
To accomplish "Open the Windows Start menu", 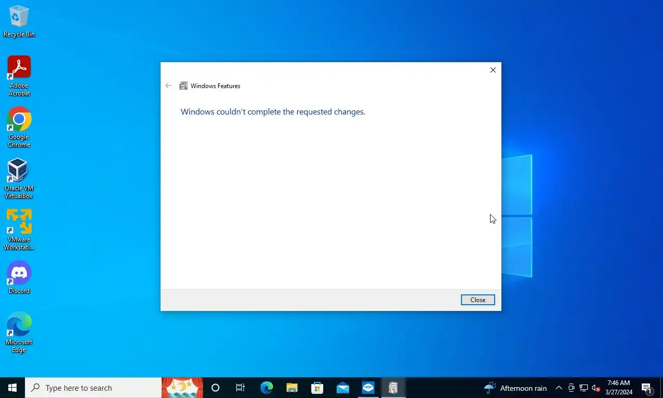I will (12, 388).
